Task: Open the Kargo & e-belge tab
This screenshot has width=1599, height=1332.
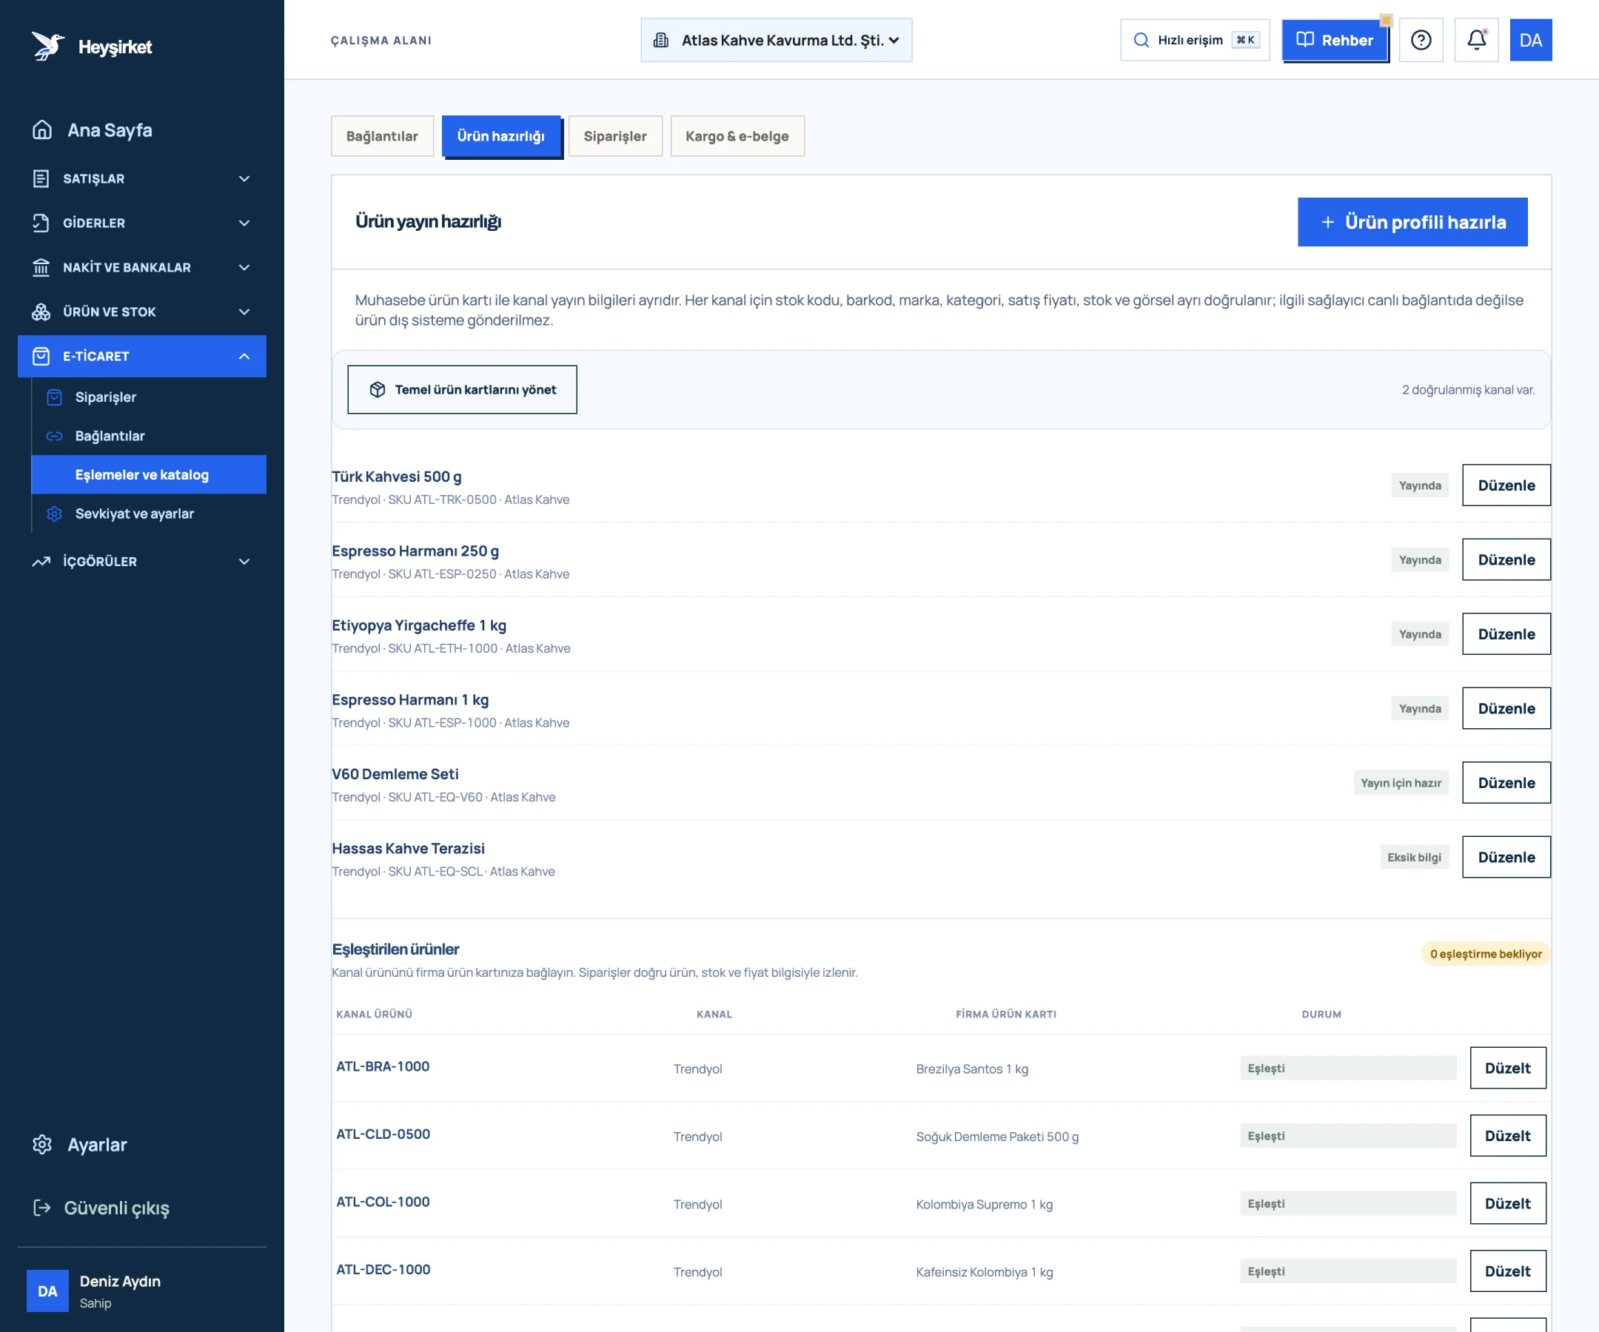Action: point(737,136)
